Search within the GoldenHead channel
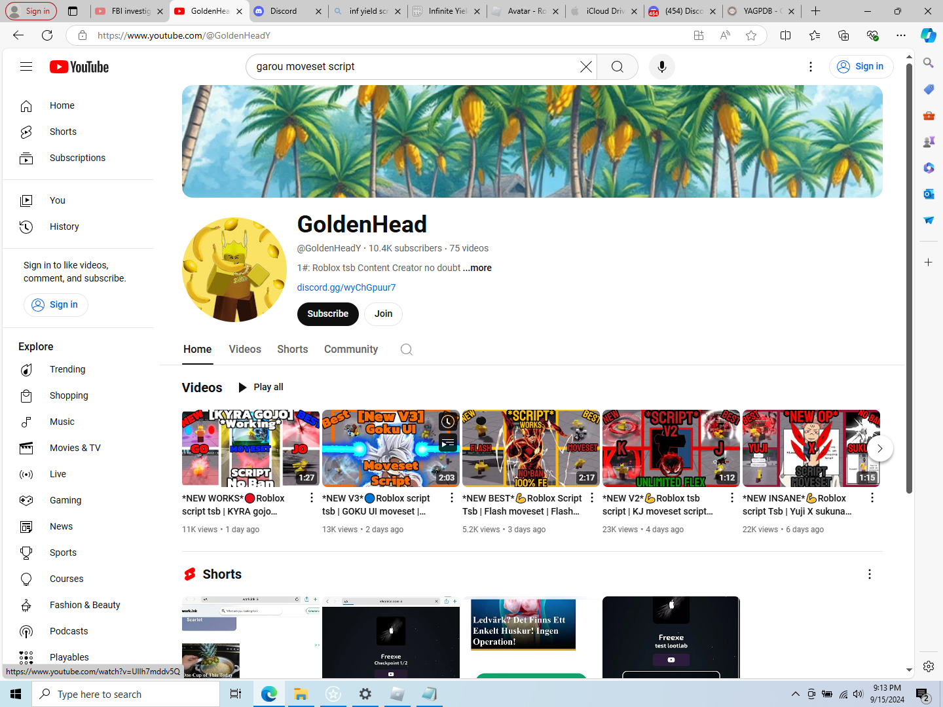 click(407, 350)
